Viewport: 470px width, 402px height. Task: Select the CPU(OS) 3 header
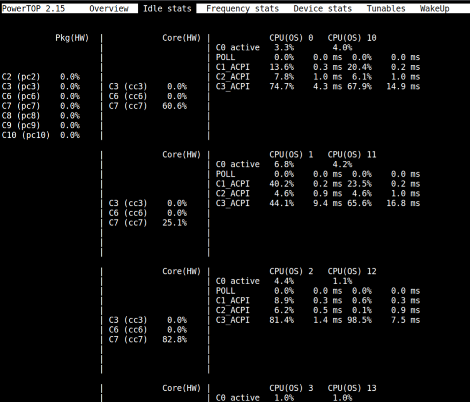click(x=291, y=388)
